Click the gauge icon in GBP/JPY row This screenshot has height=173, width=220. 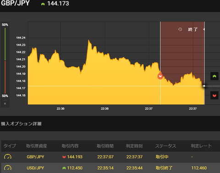pos(8,157)
